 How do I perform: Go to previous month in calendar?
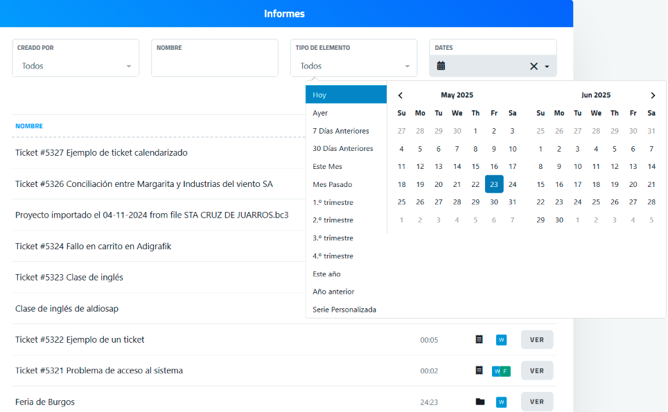[401, 96]
